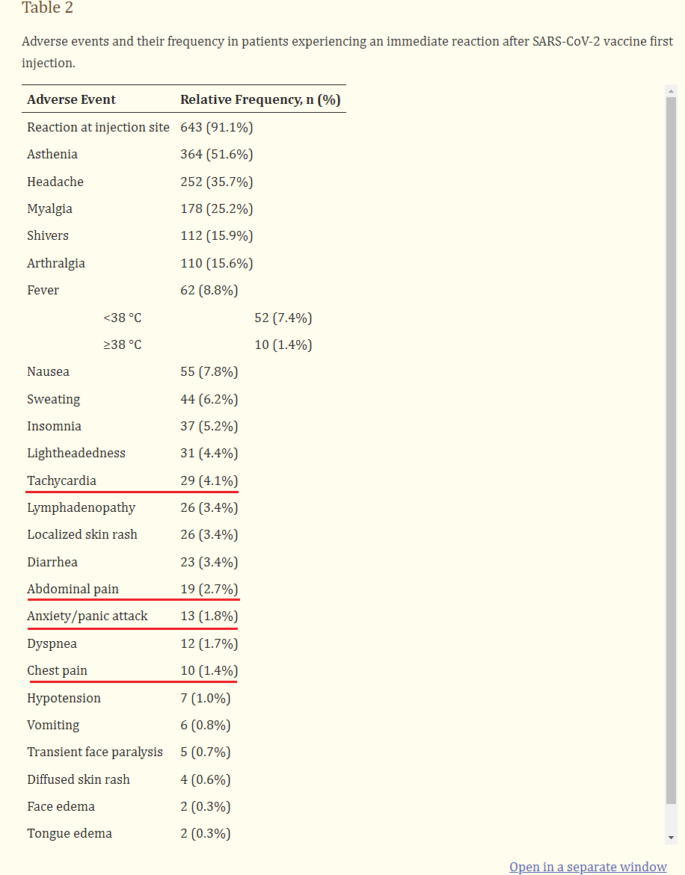This screenshot has width=685, height=875.
Task: Select the value '110 (15.6%)'
Action: click(x=217, y=263)
